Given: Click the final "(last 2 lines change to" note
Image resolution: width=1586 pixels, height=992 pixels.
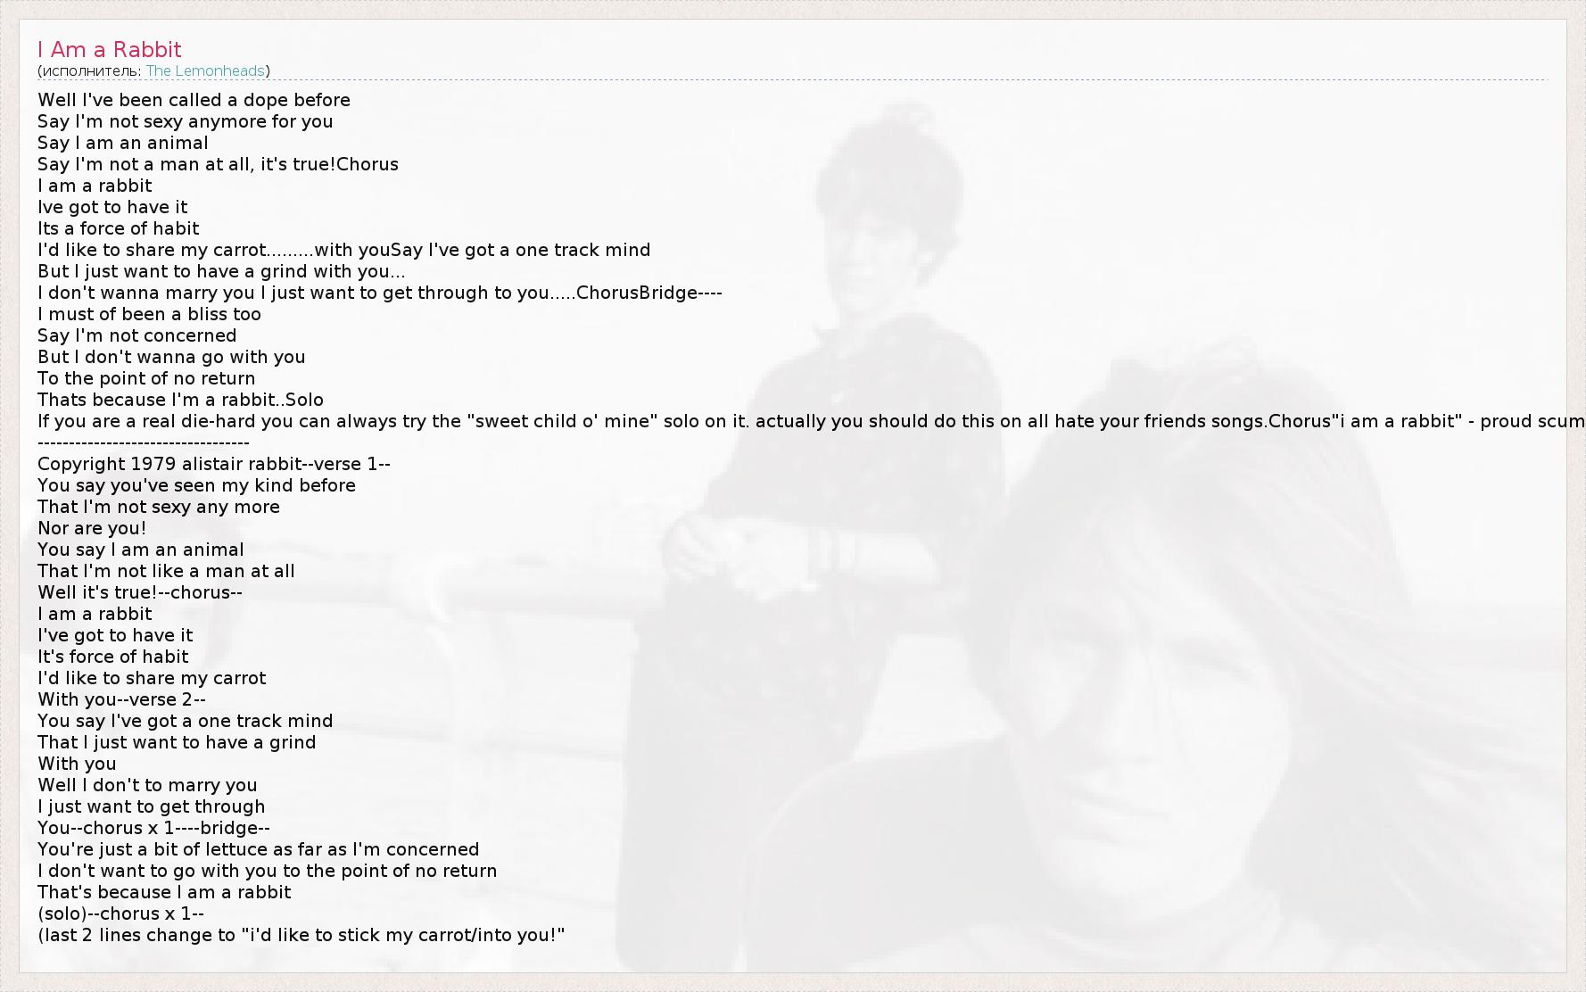Looking at the screenshot, I should click(x=301, y=935).
